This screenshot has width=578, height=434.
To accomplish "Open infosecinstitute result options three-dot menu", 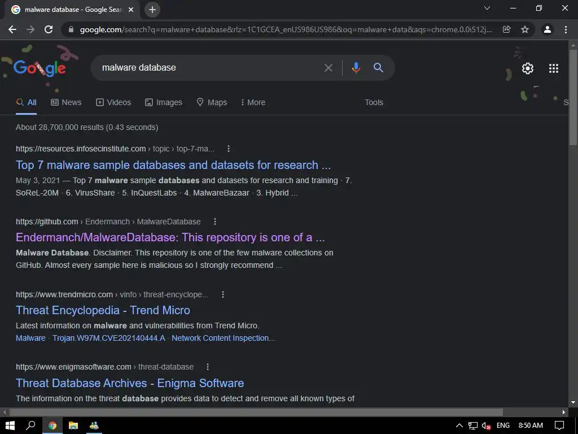I will point(229,149).
